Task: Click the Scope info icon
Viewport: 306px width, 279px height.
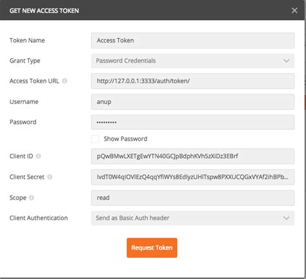Action: [x=32, y=198]
